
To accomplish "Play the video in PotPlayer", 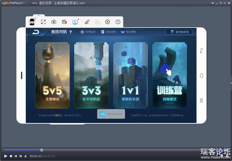I will (6, 156).
